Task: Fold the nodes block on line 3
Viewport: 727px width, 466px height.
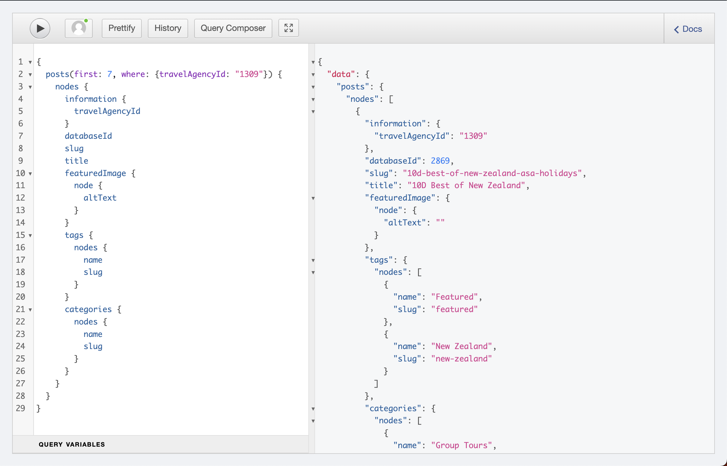Action: (x=30, y=87)
